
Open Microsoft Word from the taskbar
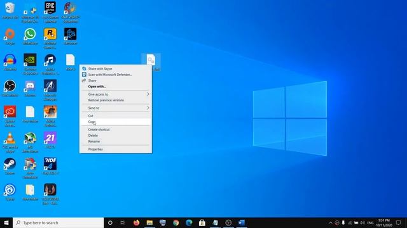point(242,222)
